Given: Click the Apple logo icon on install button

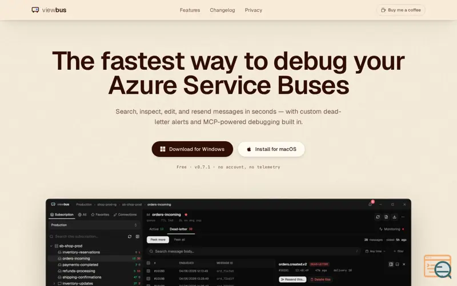Looking at the screenshot, I should coord(249,149).
